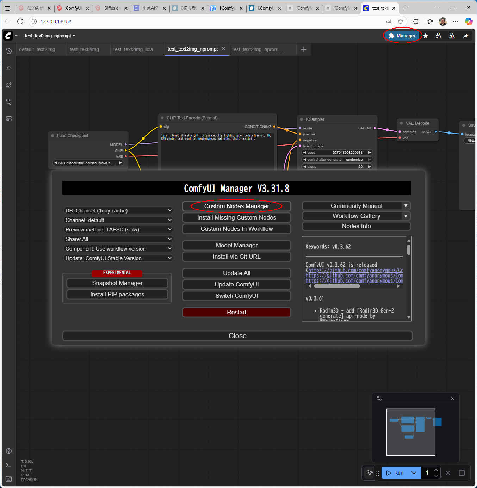Open the help center question icon
This screenshot has width=477, height=488.
click(9, 451)
